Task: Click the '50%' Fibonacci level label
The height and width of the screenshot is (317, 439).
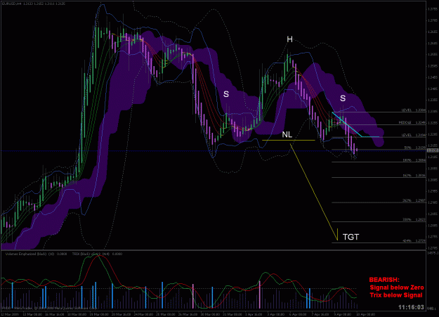Action: (407, 148)
